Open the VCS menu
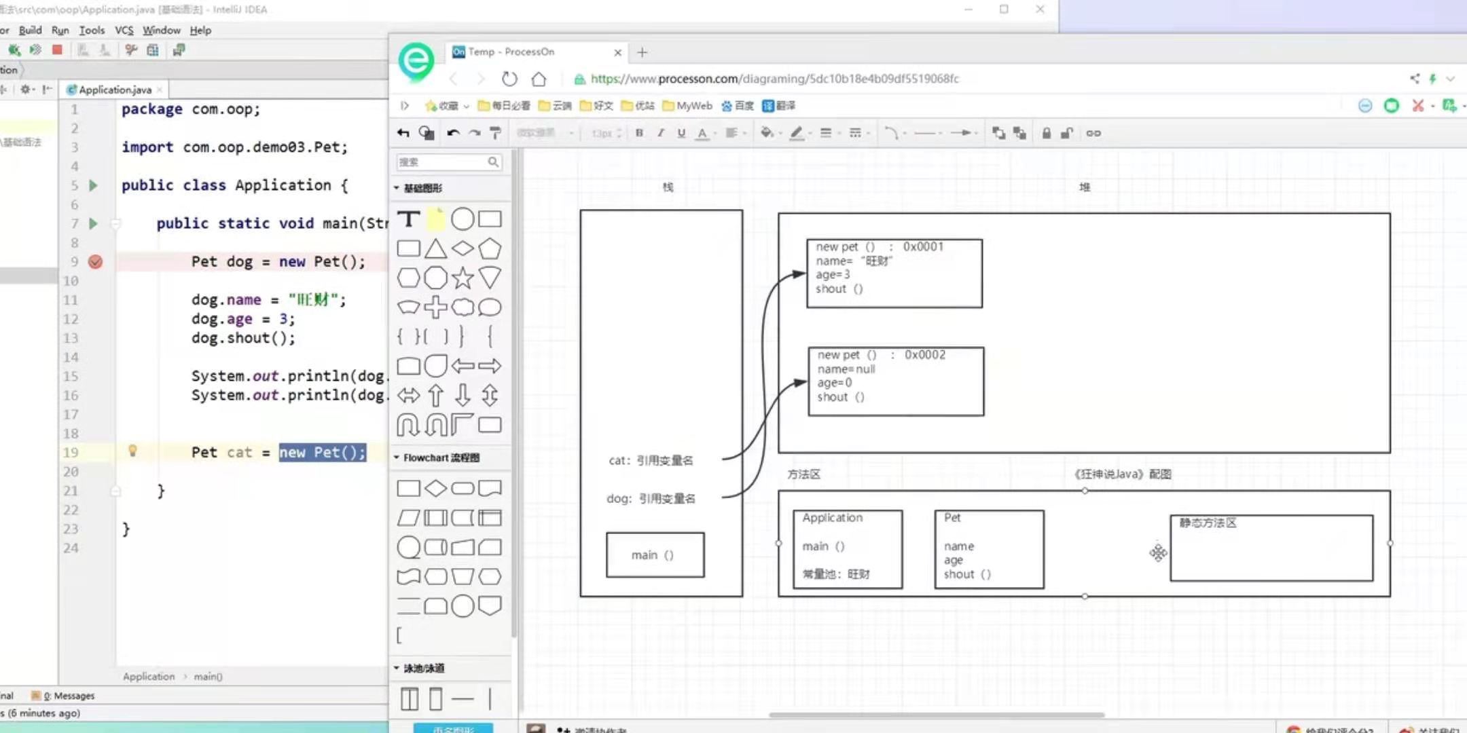 (124, 30)
